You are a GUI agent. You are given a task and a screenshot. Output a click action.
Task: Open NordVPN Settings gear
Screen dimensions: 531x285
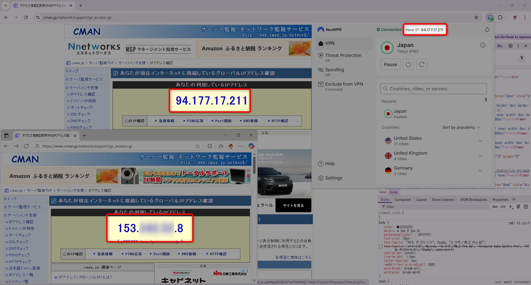click(321, 178)
